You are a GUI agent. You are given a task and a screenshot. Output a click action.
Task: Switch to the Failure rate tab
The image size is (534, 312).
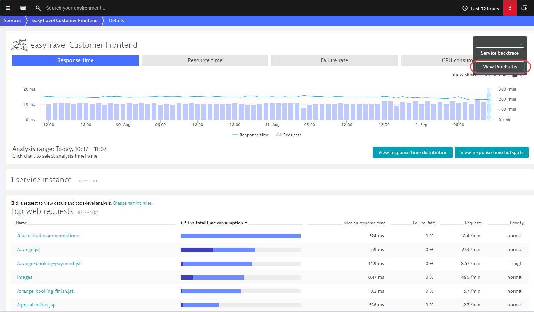[x=334, y=60]
